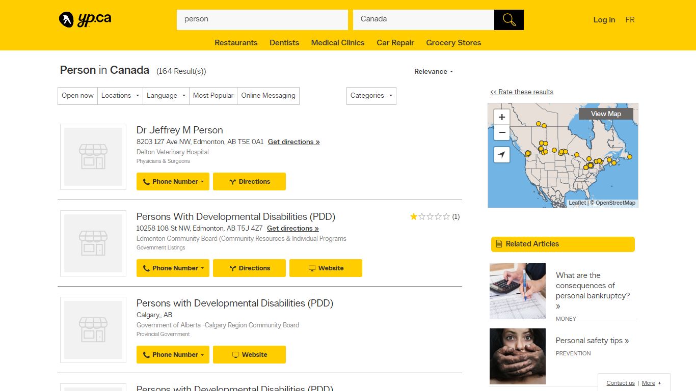Open Dr Jeffrey M Person listing title
Image resolution: width=696 pixels, height=391 pixels.
(180, 130)
